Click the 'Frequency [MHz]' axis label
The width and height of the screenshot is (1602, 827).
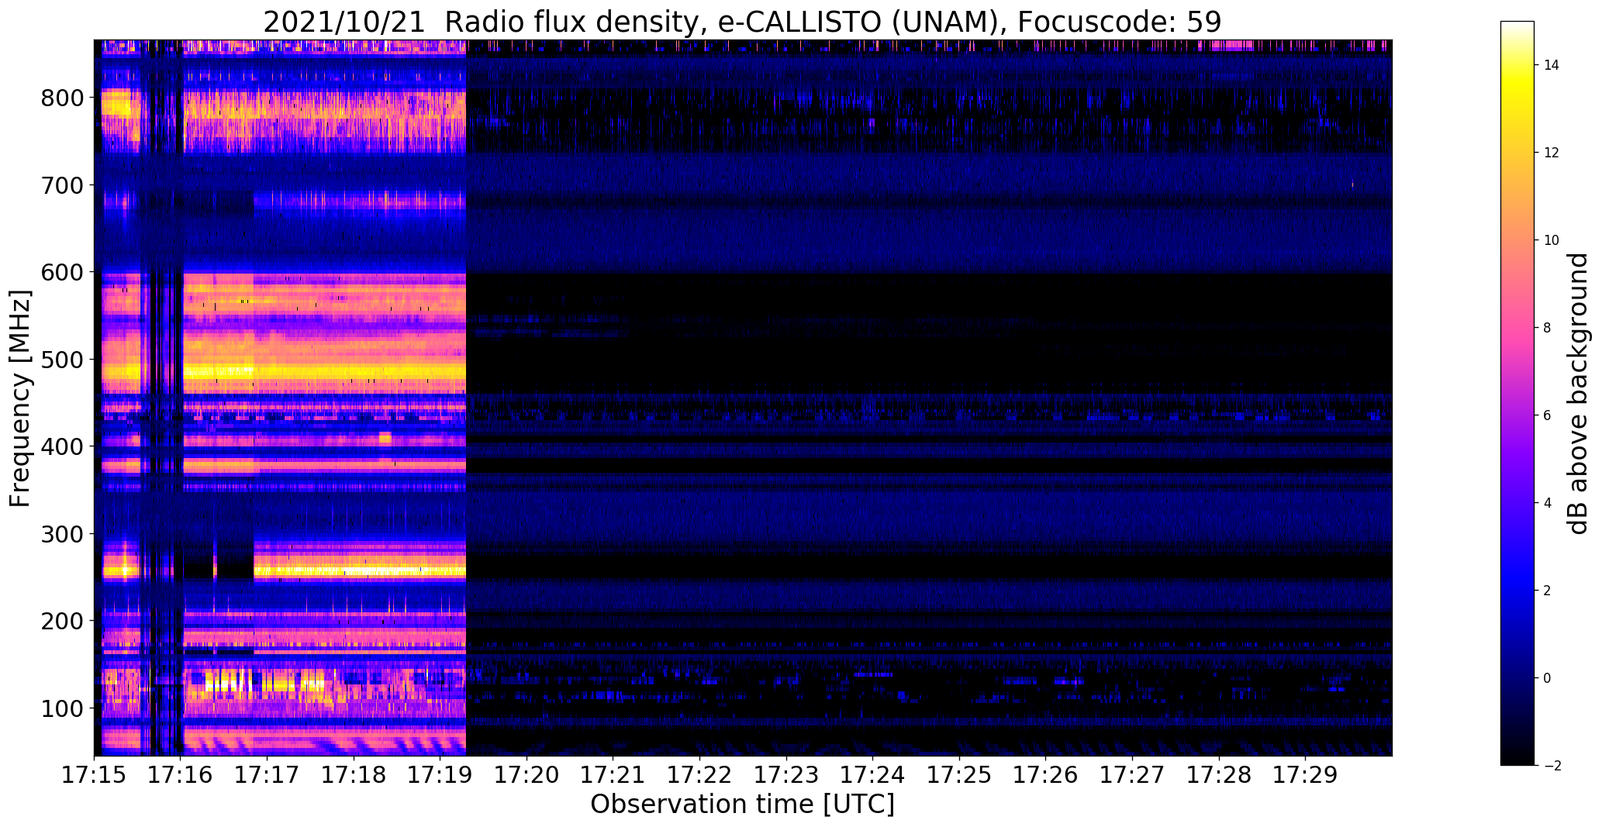(x=20, y=398)
